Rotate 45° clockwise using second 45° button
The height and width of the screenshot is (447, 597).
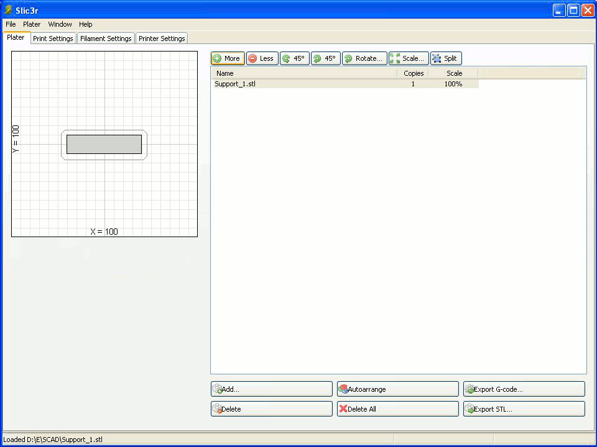coord(325,58)
